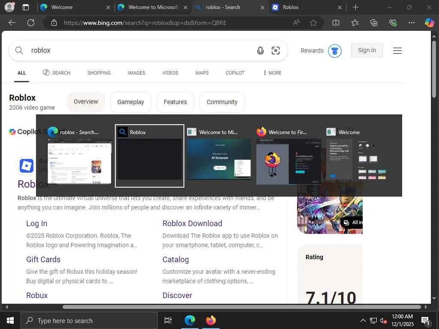Open Windows Start menu
The image size is (439, 329).
pos(10,320)
